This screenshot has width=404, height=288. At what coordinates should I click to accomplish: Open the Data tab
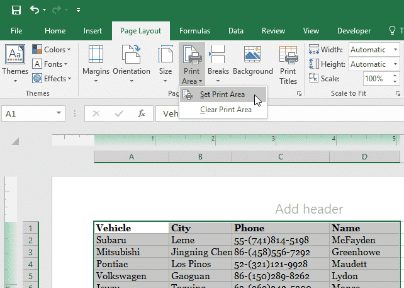click(236, 31)
